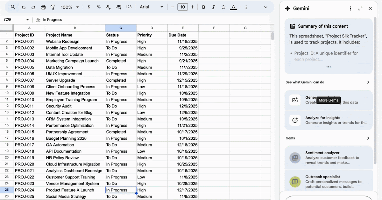Select the search icon in the toolbar
The image size is (382, 200).
pos(13,6)
